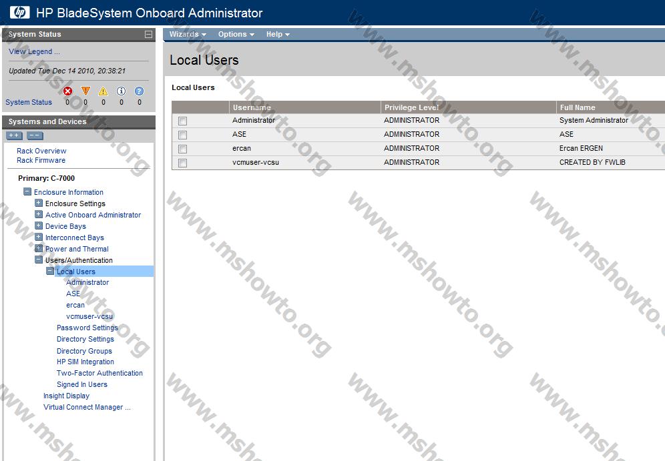This screenshot has height=461, width=665.
Task: Open Signed In Users
Action: [x=82, y=384]
